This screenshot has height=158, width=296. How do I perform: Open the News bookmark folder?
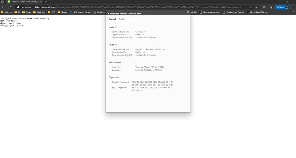tap(26, 12)
